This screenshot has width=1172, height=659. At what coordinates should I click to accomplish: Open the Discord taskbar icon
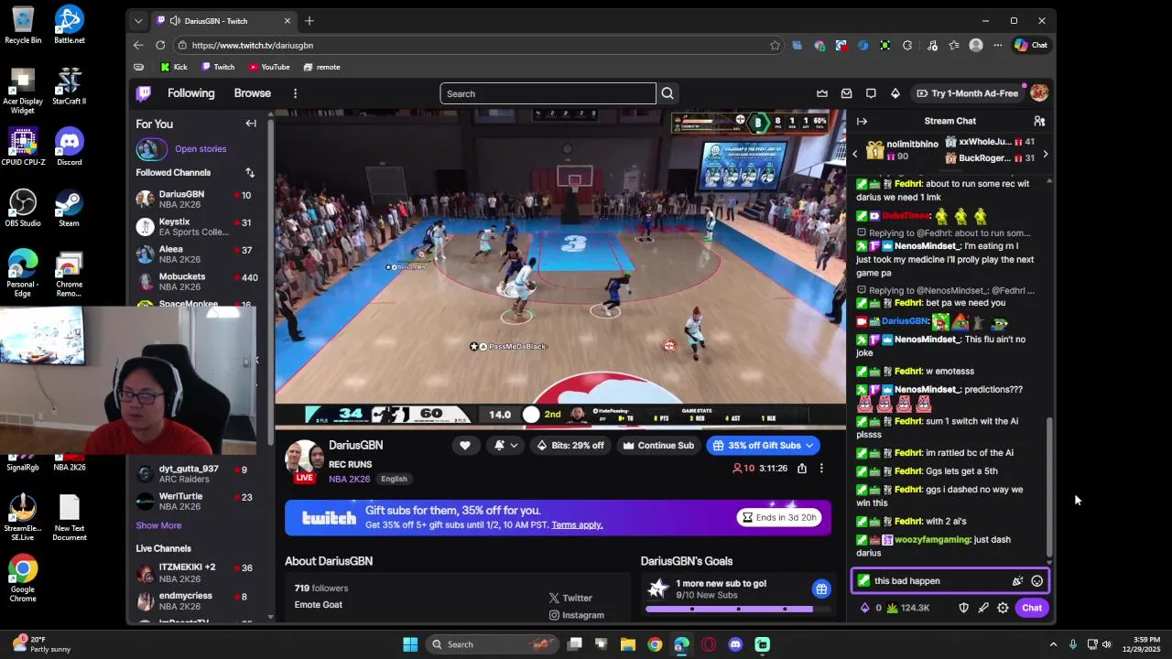[735, 644]
